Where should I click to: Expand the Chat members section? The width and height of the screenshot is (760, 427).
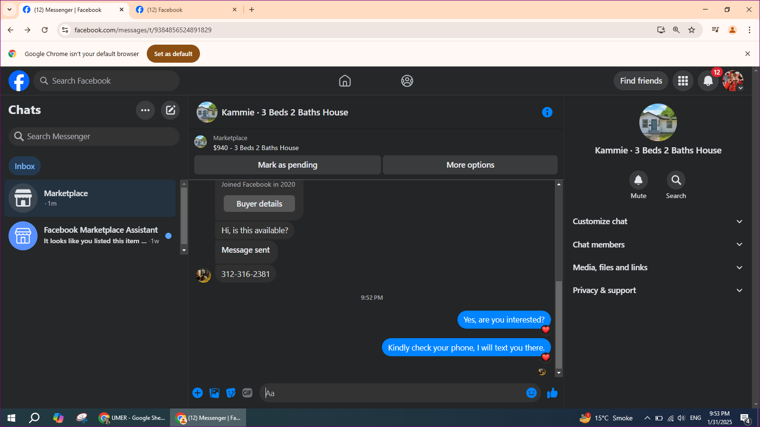pyautogui.click(x=658, y=245)
